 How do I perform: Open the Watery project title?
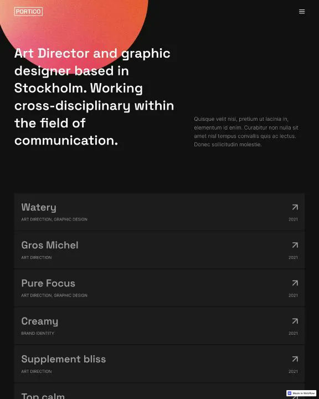coord(39,207)
